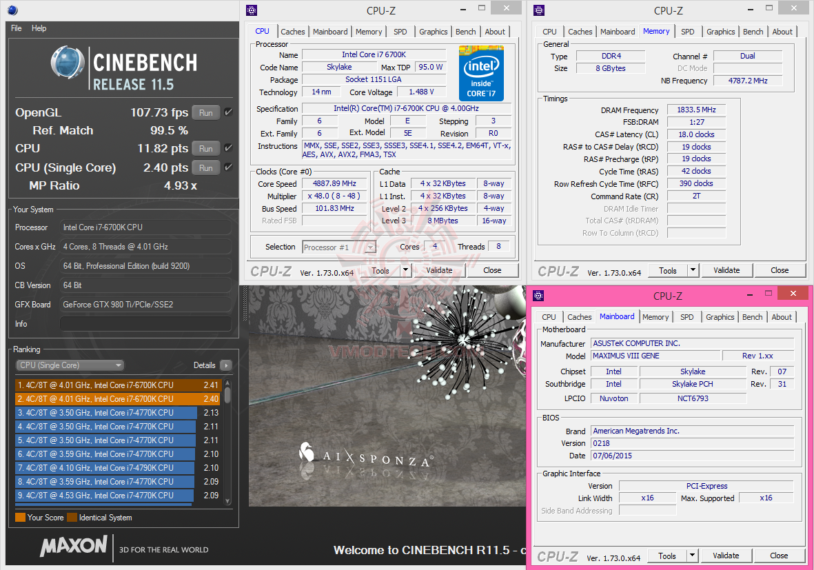814x570 pixels.
Task: Click the Details arrow icon in Ranking
Action: [226, 365]
